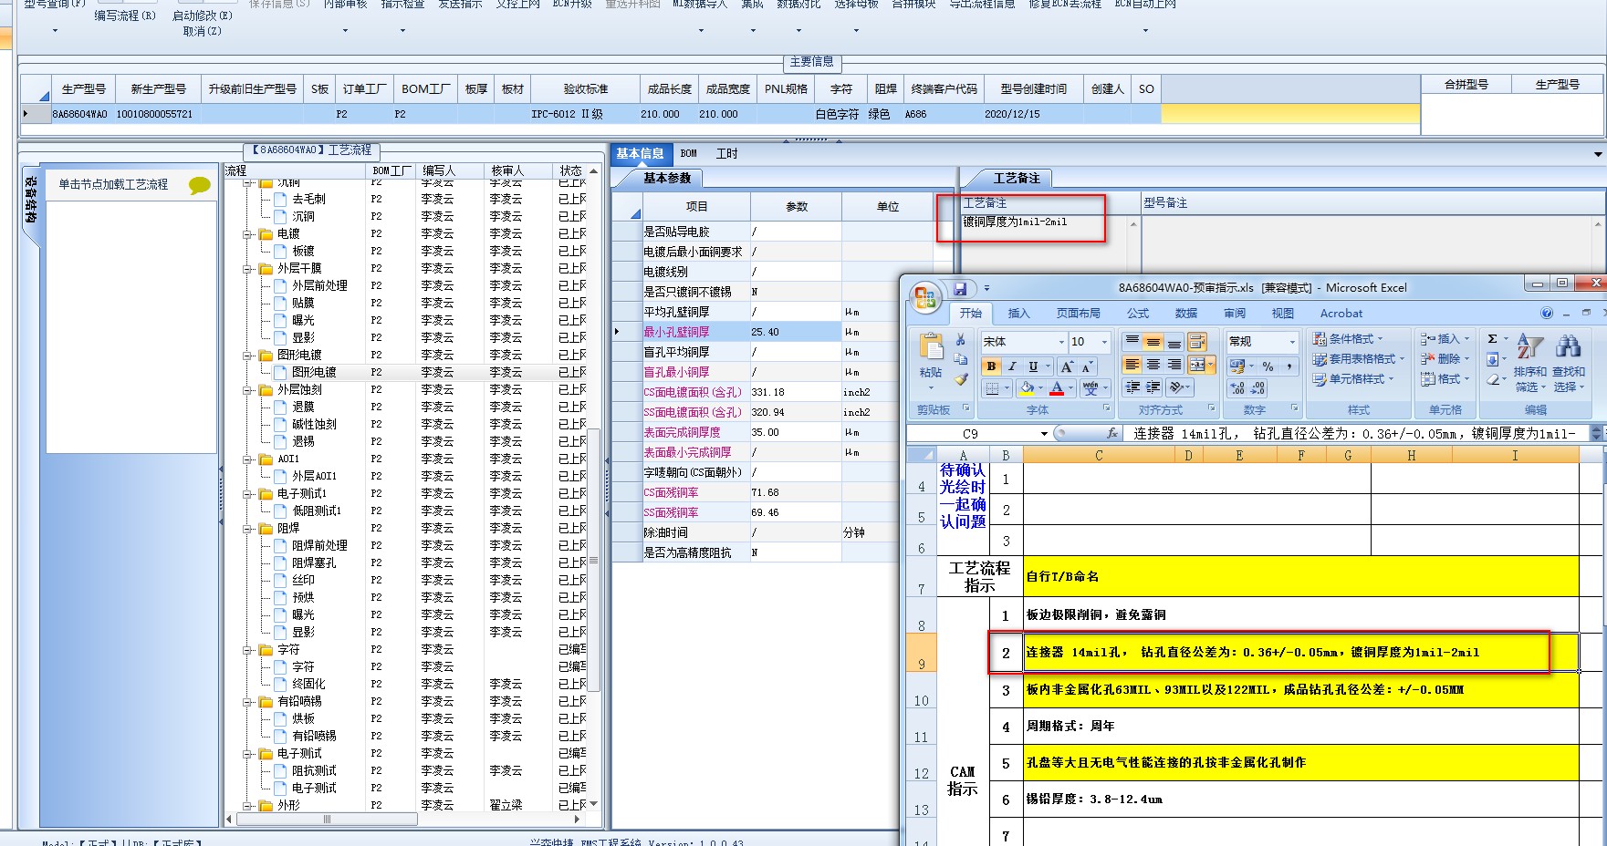Screen dimensions: 1607x846
Task: Toggle top vertical alignment
Action: pos(1132,342)
